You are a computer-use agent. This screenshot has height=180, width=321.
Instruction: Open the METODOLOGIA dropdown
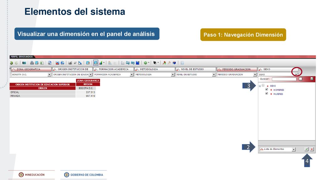[173, 75]
